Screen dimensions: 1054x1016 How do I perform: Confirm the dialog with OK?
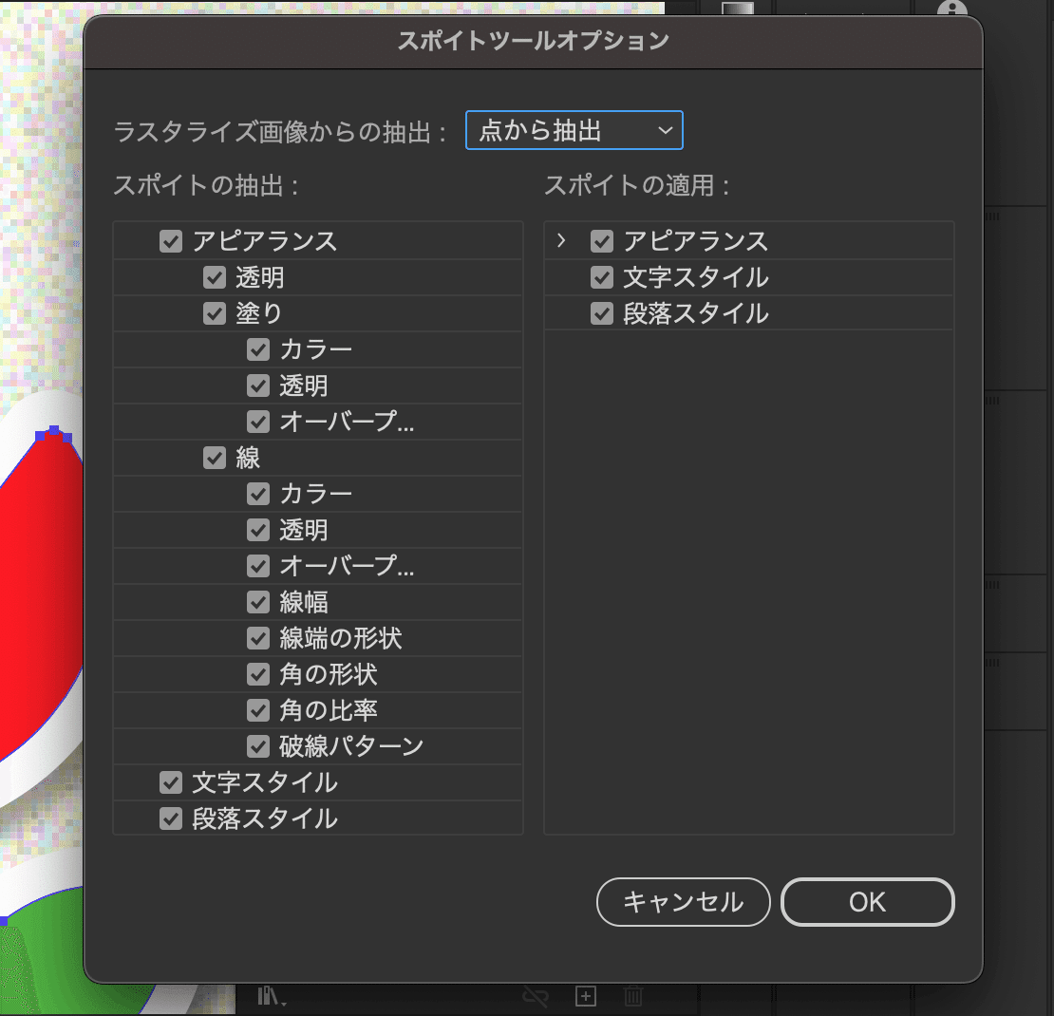pyautogui.click(x=867, y=902)
